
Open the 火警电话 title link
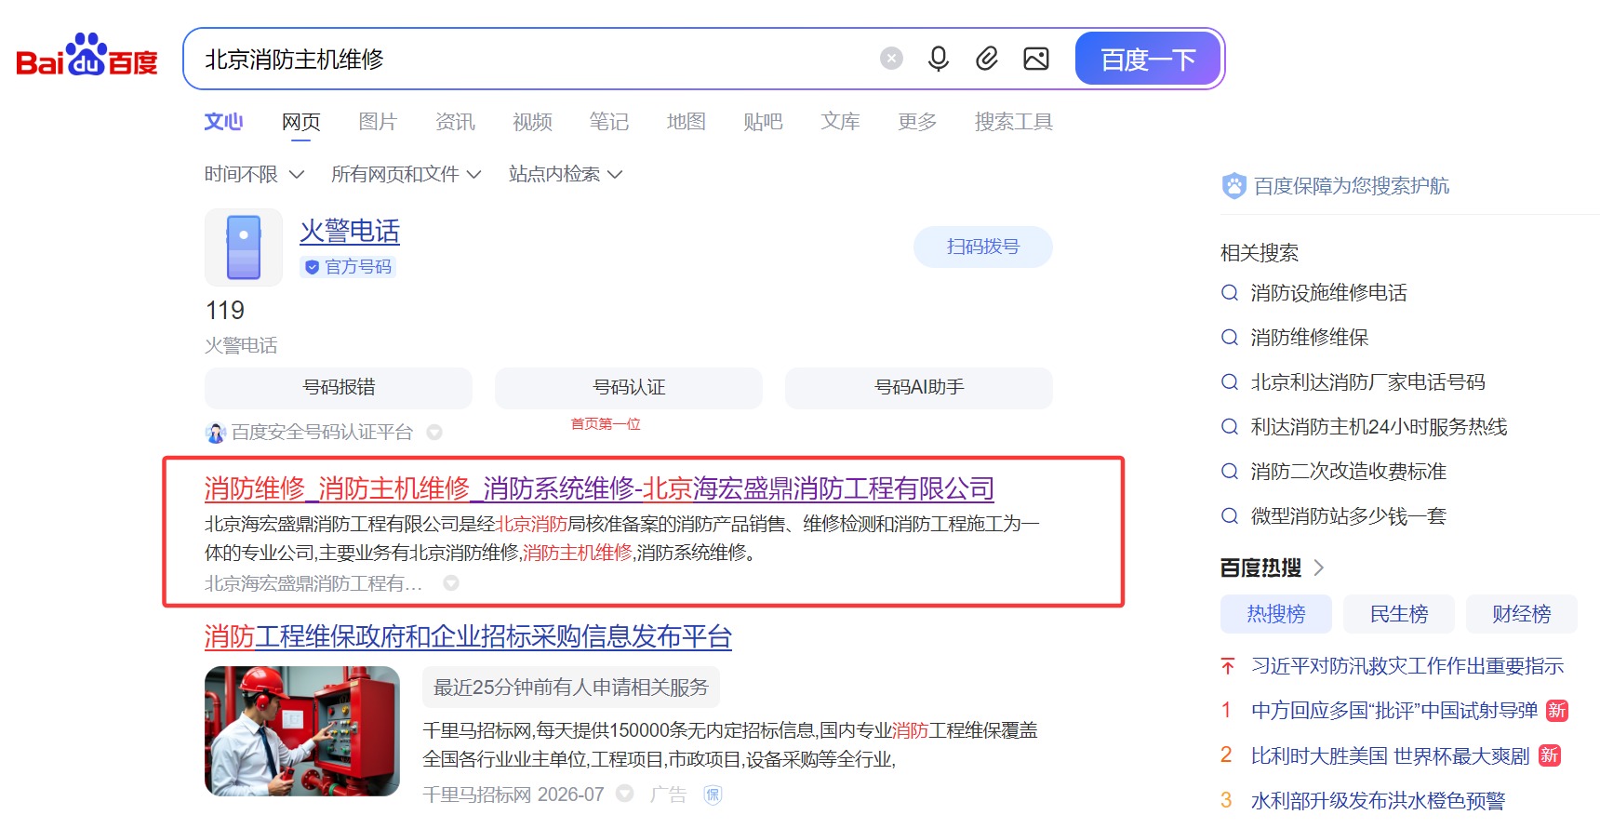(x=350, y=231)
